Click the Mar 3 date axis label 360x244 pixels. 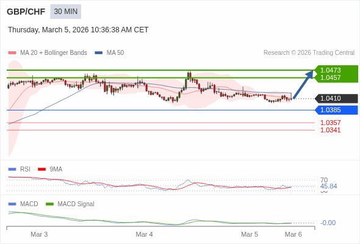pyautogui.click(x=39, y=234)
